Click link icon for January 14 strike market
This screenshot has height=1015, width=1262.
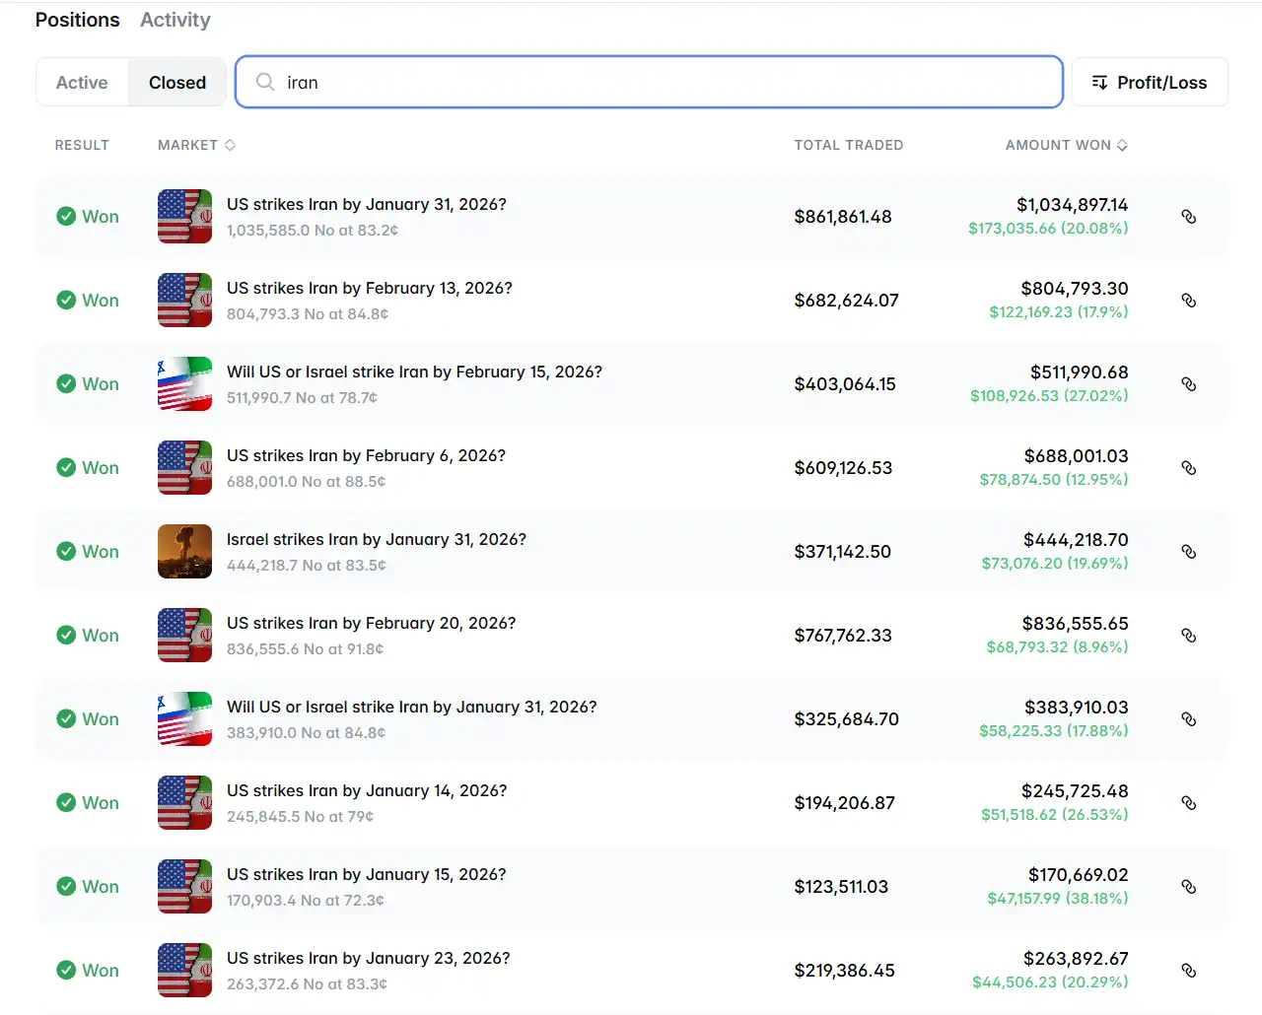(x=1189, y=803)
